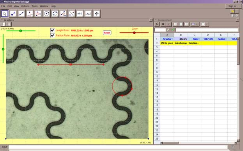Select row header 10 in spreadsheet

click(157, 77)
